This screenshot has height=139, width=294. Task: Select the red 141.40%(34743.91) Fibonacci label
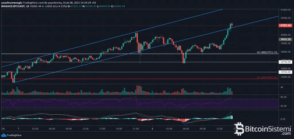[x=267, y=78]
